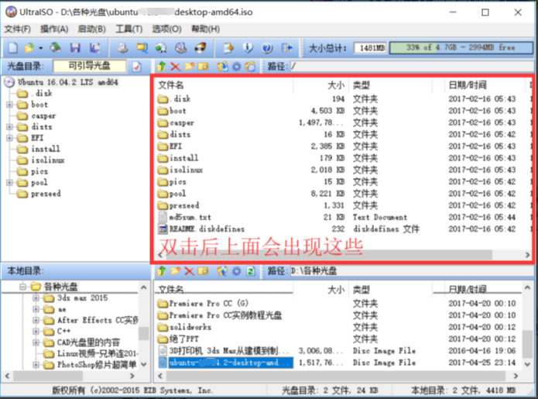Expand the dists folder in image tree
This screenshot has height=399, width=538.
coord(9,127)
